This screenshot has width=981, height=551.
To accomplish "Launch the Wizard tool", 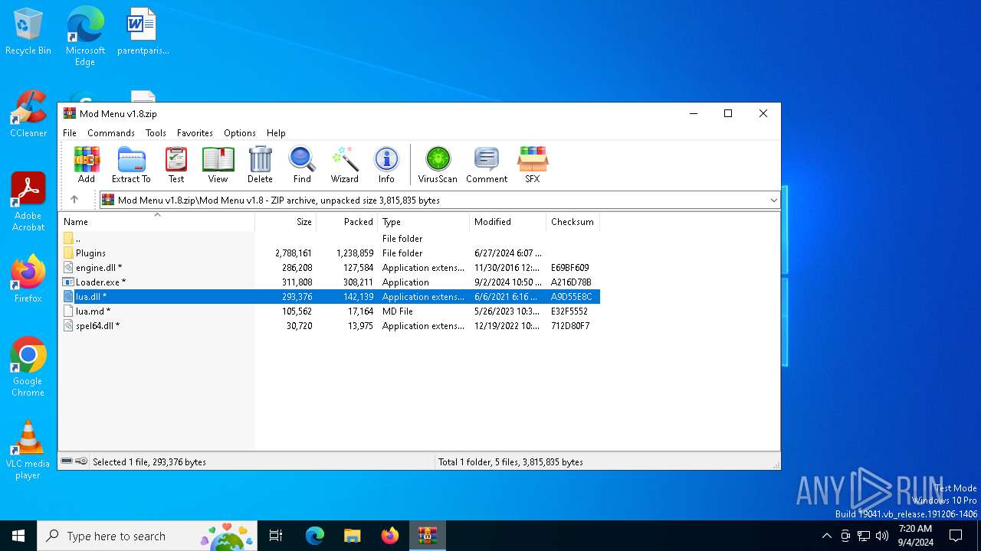I will coord(345,165).
